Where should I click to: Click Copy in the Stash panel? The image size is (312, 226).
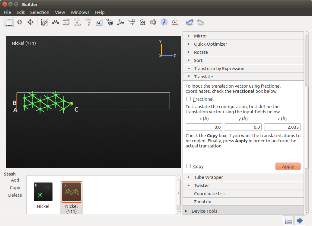[x=15, y=188]
